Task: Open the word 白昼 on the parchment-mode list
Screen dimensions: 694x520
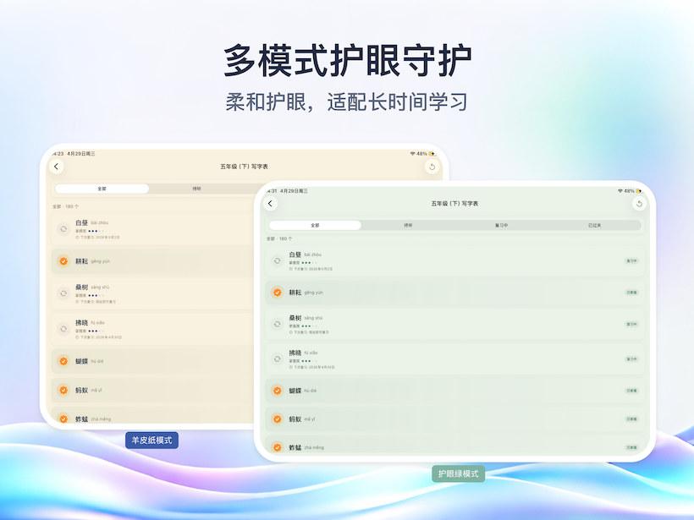Action: (81, 222)
